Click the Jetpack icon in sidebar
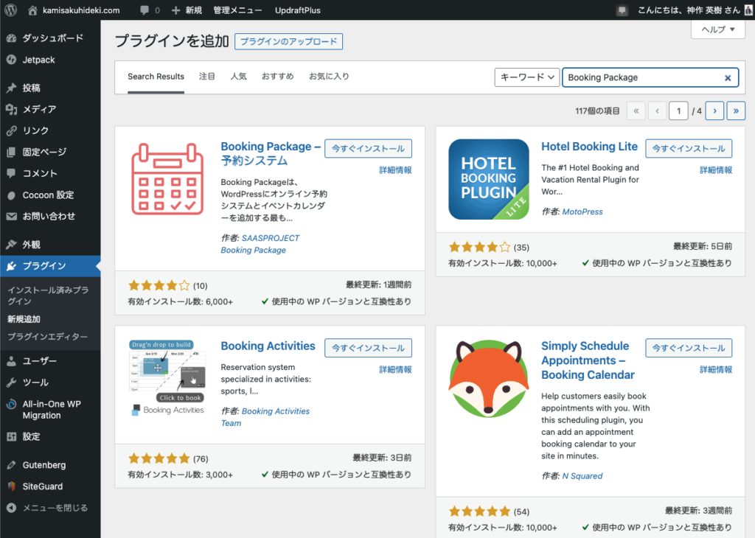The width and height of the screenshot is (755, 538). pos(12,60)
